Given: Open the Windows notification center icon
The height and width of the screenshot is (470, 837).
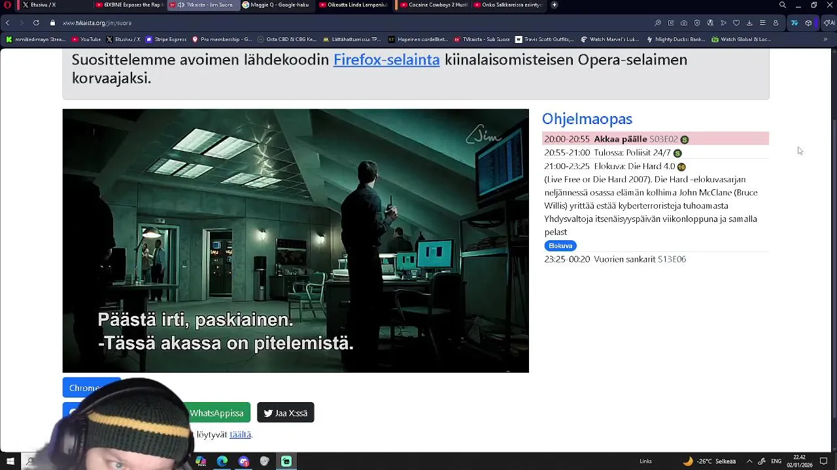Looking at the screenshot, I should coord(824,461).
